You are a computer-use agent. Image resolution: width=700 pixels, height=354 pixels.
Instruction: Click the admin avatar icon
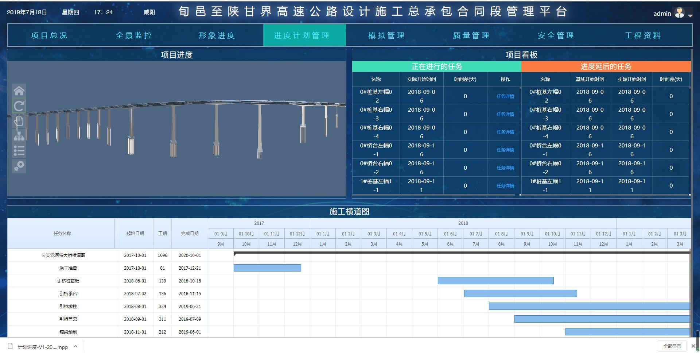point(680,12)
